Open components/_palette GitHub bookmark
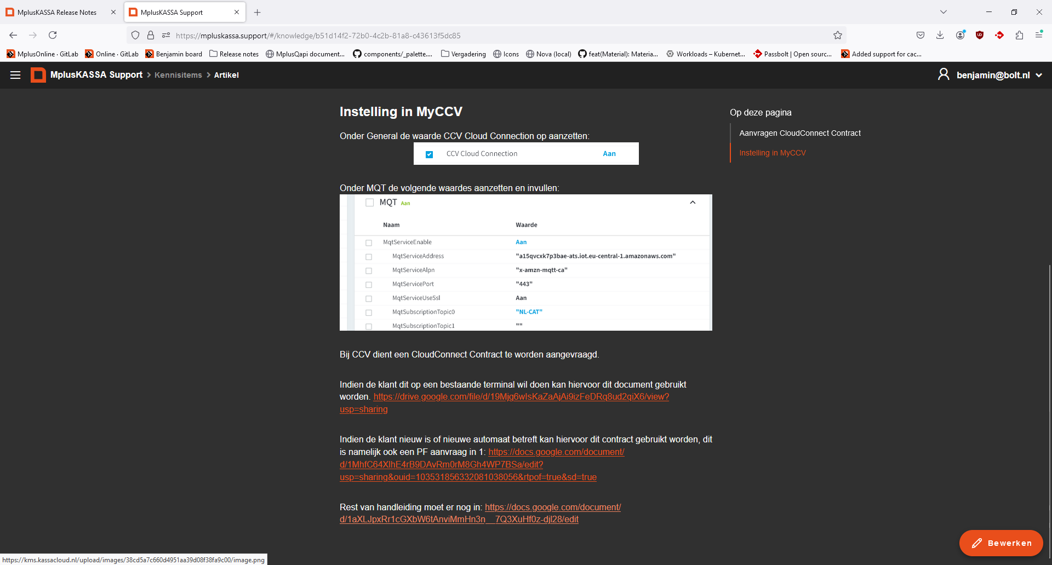This screenshot has width=1052, height=565. (393, 54)
